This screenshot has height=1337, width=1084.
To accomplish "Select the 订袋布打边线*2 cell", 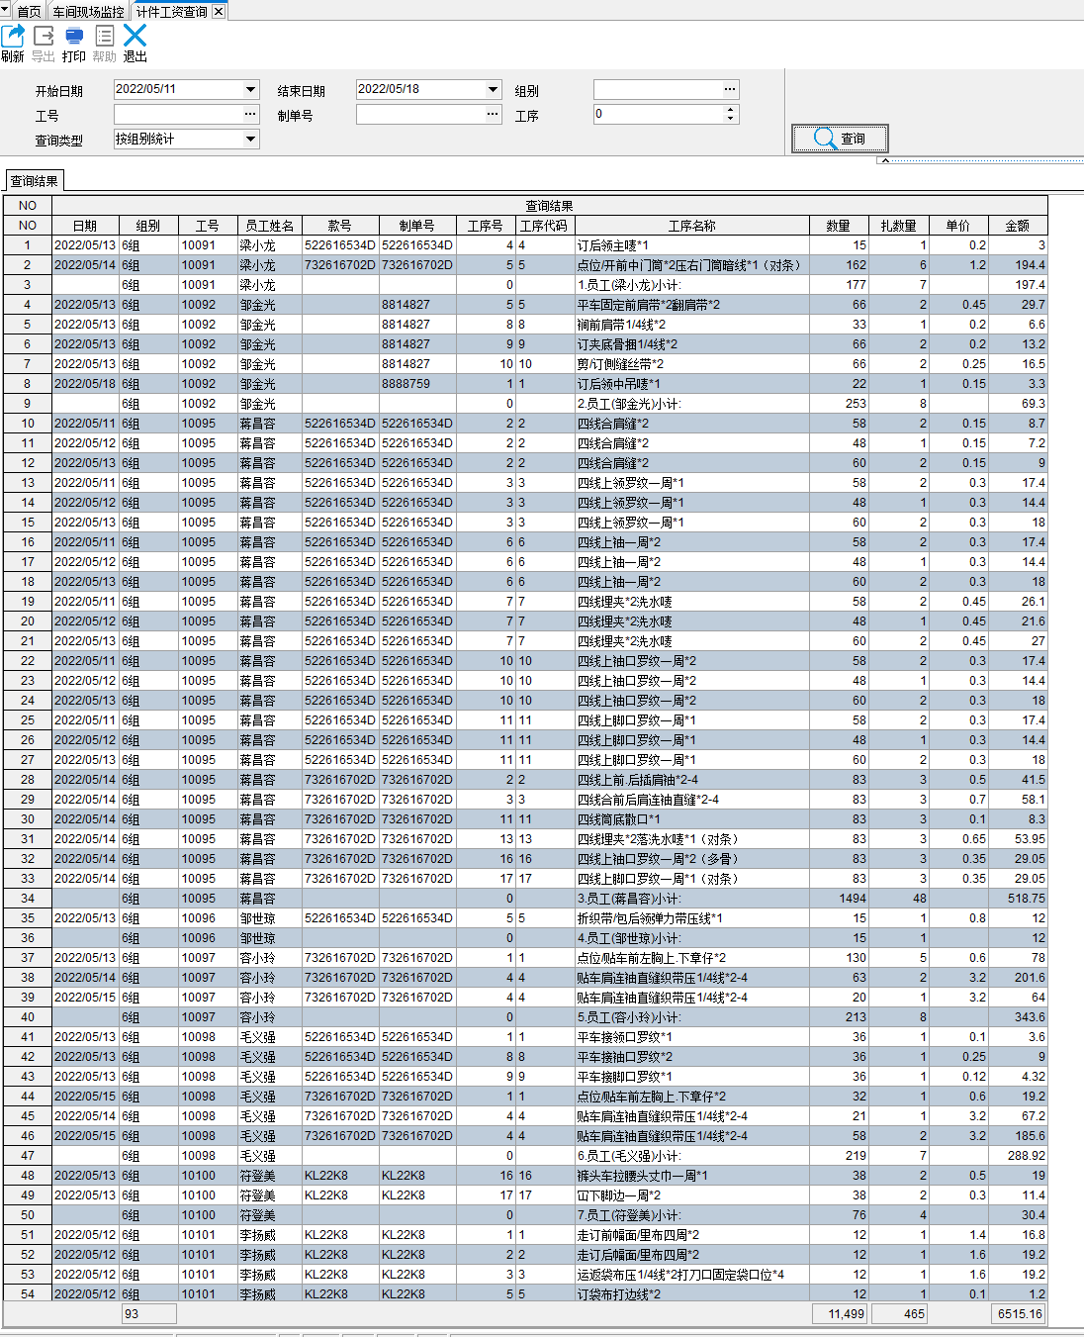I will click(692, 1294).
